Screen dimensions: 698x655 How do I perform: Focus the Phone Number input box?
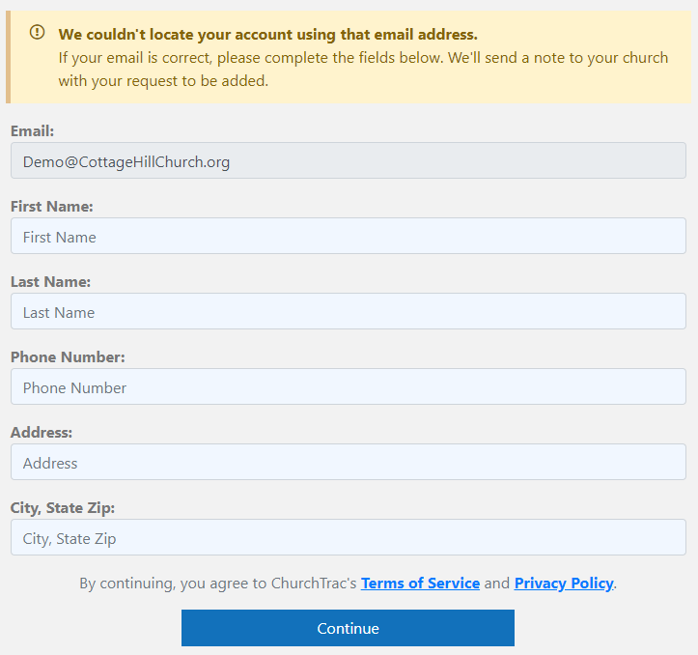tap(349, 386)
